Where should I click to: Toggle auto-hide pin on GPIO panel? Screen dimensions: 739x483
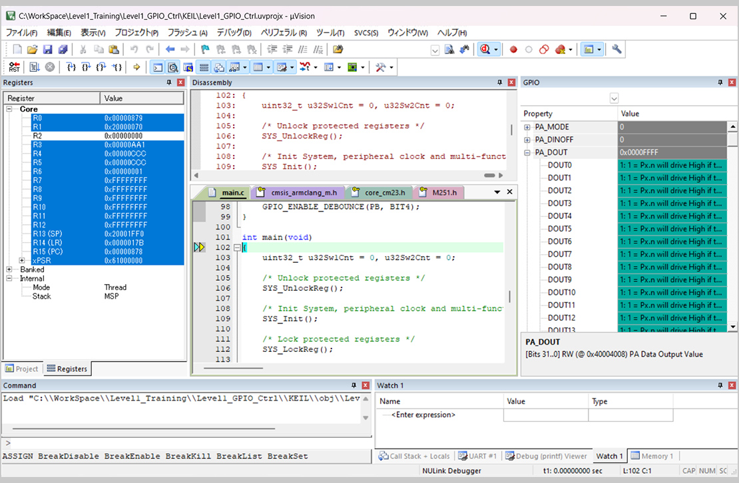pyautogui.click(x=720, y=82)
